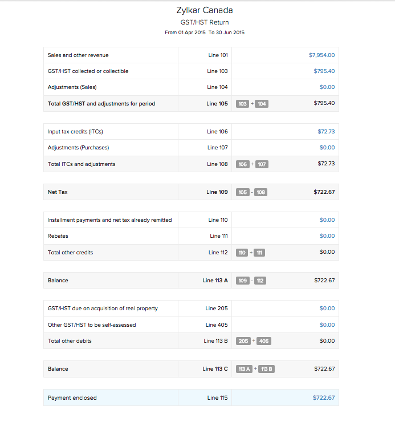Click the 103 badge in Line 105 row
The height and width of the screenshot is (426, 395).
(x=242, y=104)
